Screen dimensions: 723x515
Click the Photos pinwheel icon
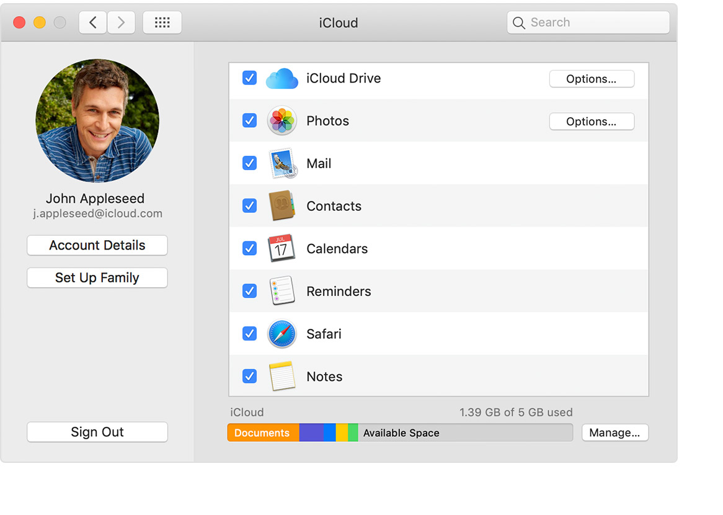282,121
